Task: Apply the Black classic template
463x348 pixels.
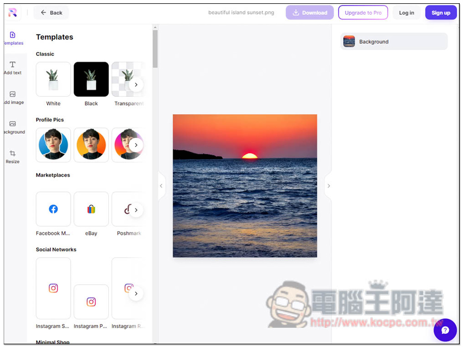Action: tap(91, 79)
